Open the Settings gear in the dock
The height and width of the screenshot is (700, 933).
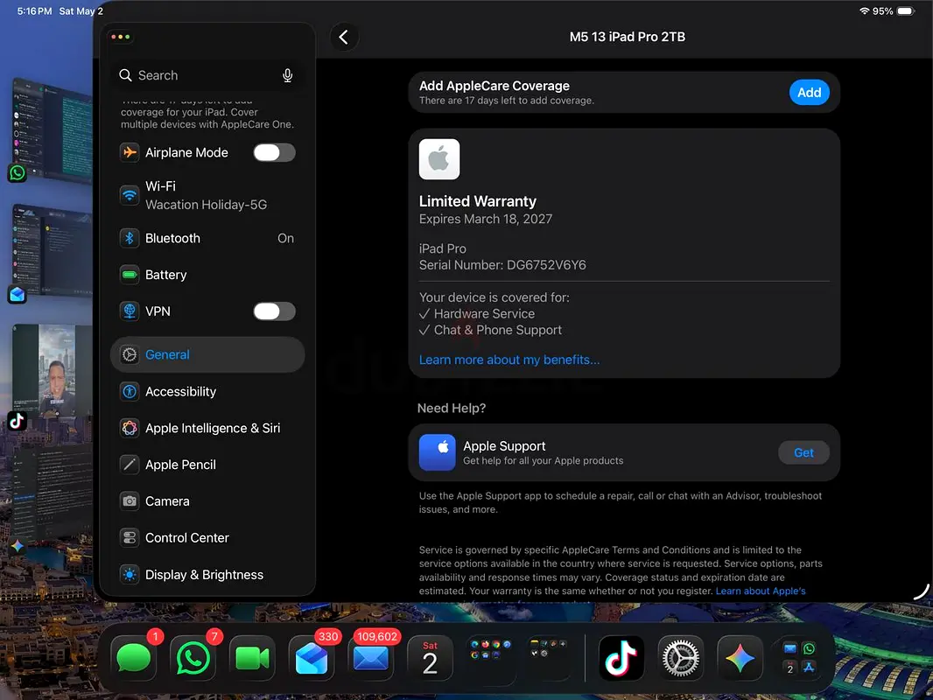point(681,658)
